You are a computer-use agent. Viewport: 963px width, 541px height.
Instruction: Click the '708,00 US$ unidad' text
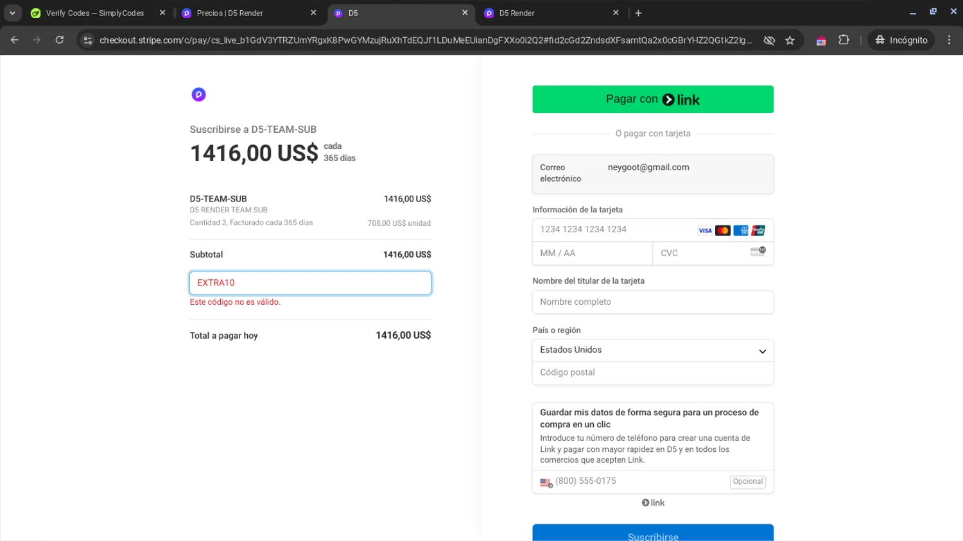[399, 223]
